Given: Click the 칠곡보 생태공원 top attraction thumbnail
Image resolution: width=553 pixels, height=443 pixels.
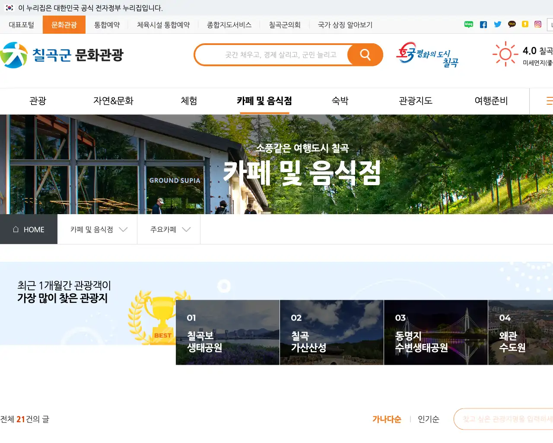Looking at the screenshot, I should [228, 332].
